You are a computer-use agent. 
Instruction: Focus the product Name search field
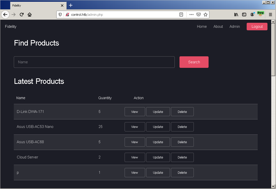[x=94, y=62]
